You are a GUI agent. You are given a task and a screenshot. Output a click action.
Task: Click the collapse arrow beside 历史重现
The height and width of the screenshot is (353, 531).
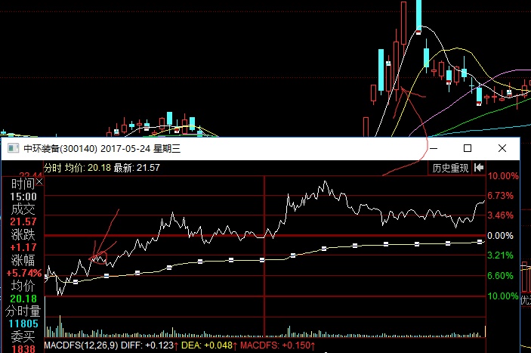click(x=479, y=168)
